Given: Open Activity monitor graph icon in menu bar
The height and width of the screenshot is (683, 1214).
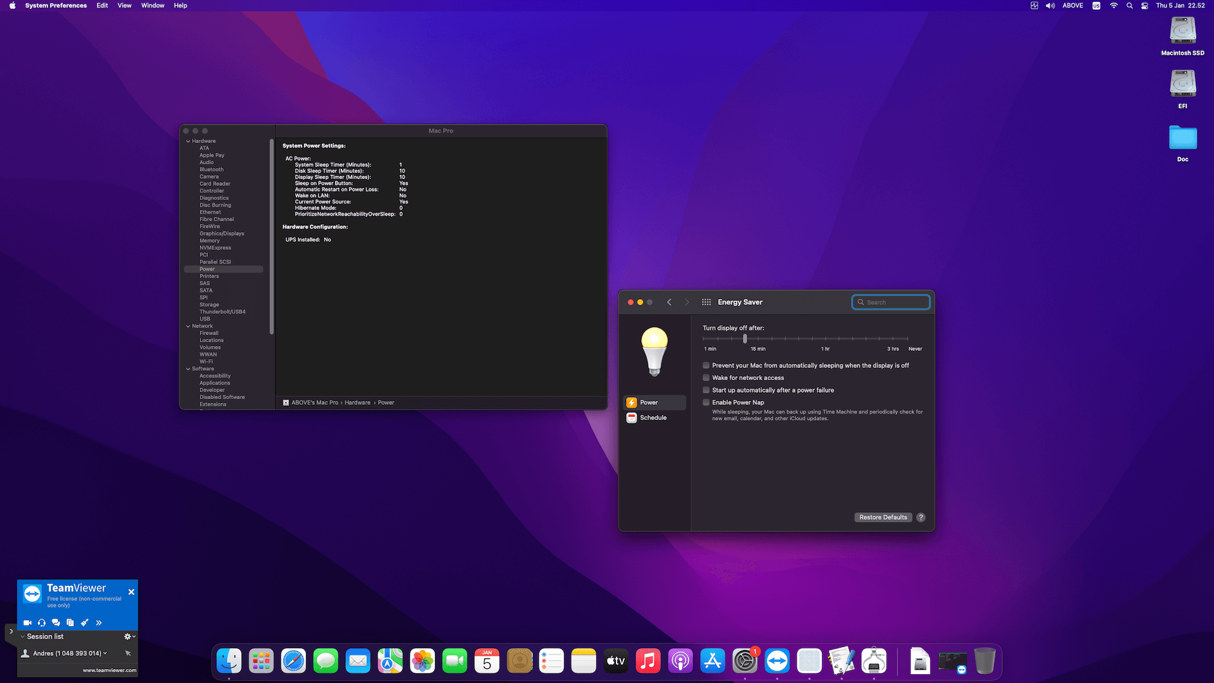Looking at the screenshot, I should click(1034, 6).
